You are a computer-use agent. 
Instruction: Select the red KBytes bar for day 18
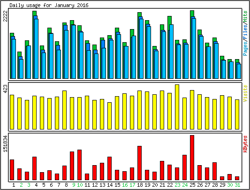[x=139, y=163]
